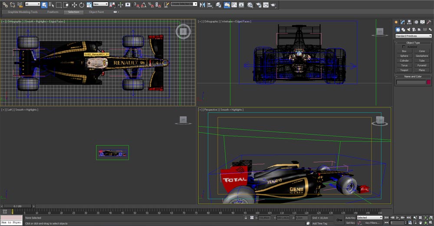Toggle 3D Snaps
Viewport: 434px width, 226px height.
coord(136,5)
